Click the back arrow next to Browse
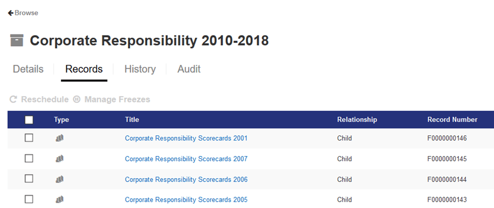Image resolution: width=494 pixels, height=208 pixels. point(11,13)
